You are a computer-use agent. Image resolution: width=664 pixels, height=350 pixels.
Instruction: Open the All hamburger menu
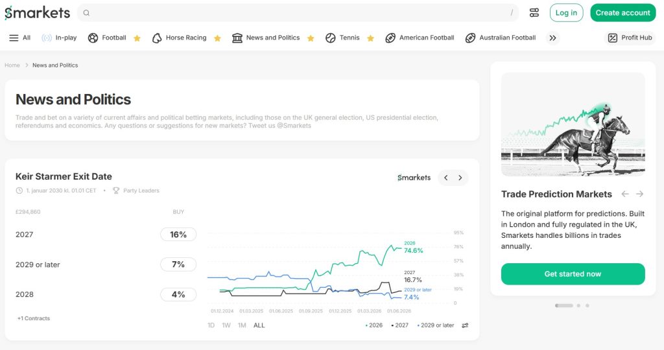[20, 38]
